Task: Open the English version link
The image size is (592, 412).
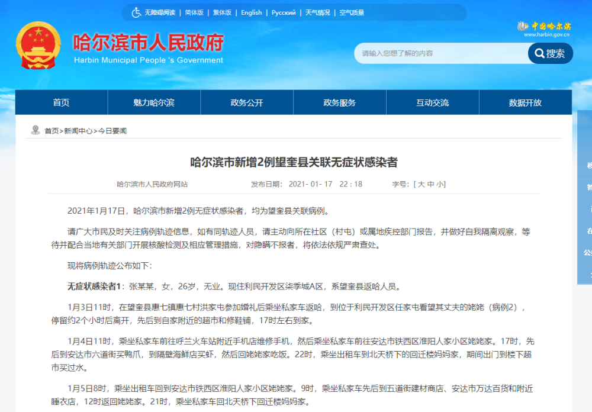Action: (x=251, y=12)
